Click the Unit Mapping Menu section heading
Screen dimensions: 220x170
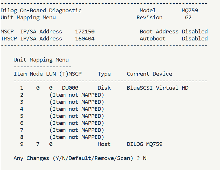(41, 60)
